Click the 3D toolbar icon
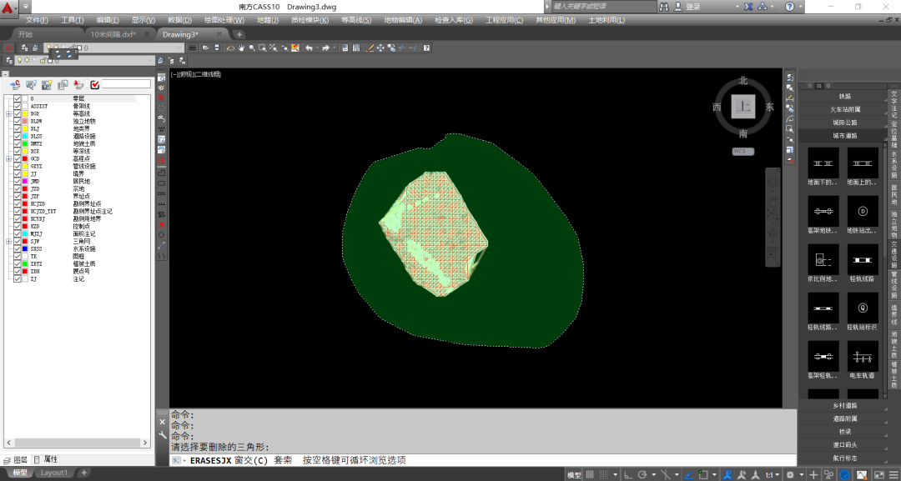The image size is (901, 481). click(9, 48)
